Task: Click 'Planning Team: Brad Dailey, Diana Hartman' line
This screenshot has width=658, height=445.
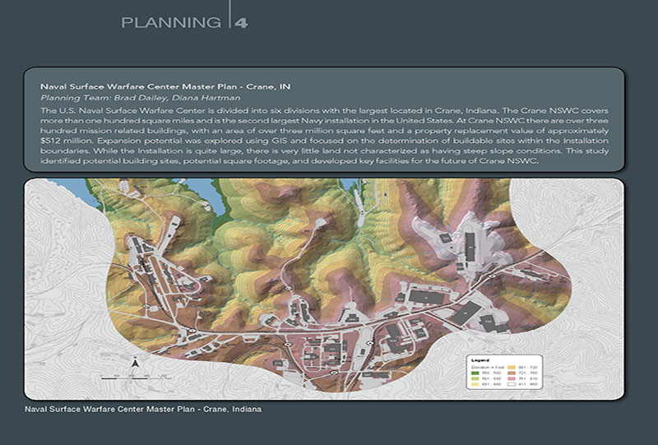Action: pyautogui.click(x=141, y=98)
